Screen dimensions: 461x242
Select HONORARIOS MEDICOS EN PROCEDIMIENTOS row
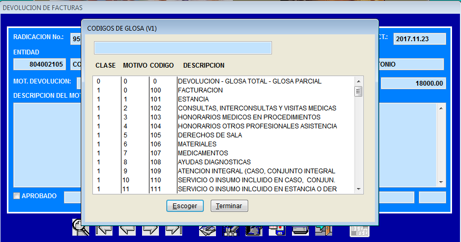point(223,117)
